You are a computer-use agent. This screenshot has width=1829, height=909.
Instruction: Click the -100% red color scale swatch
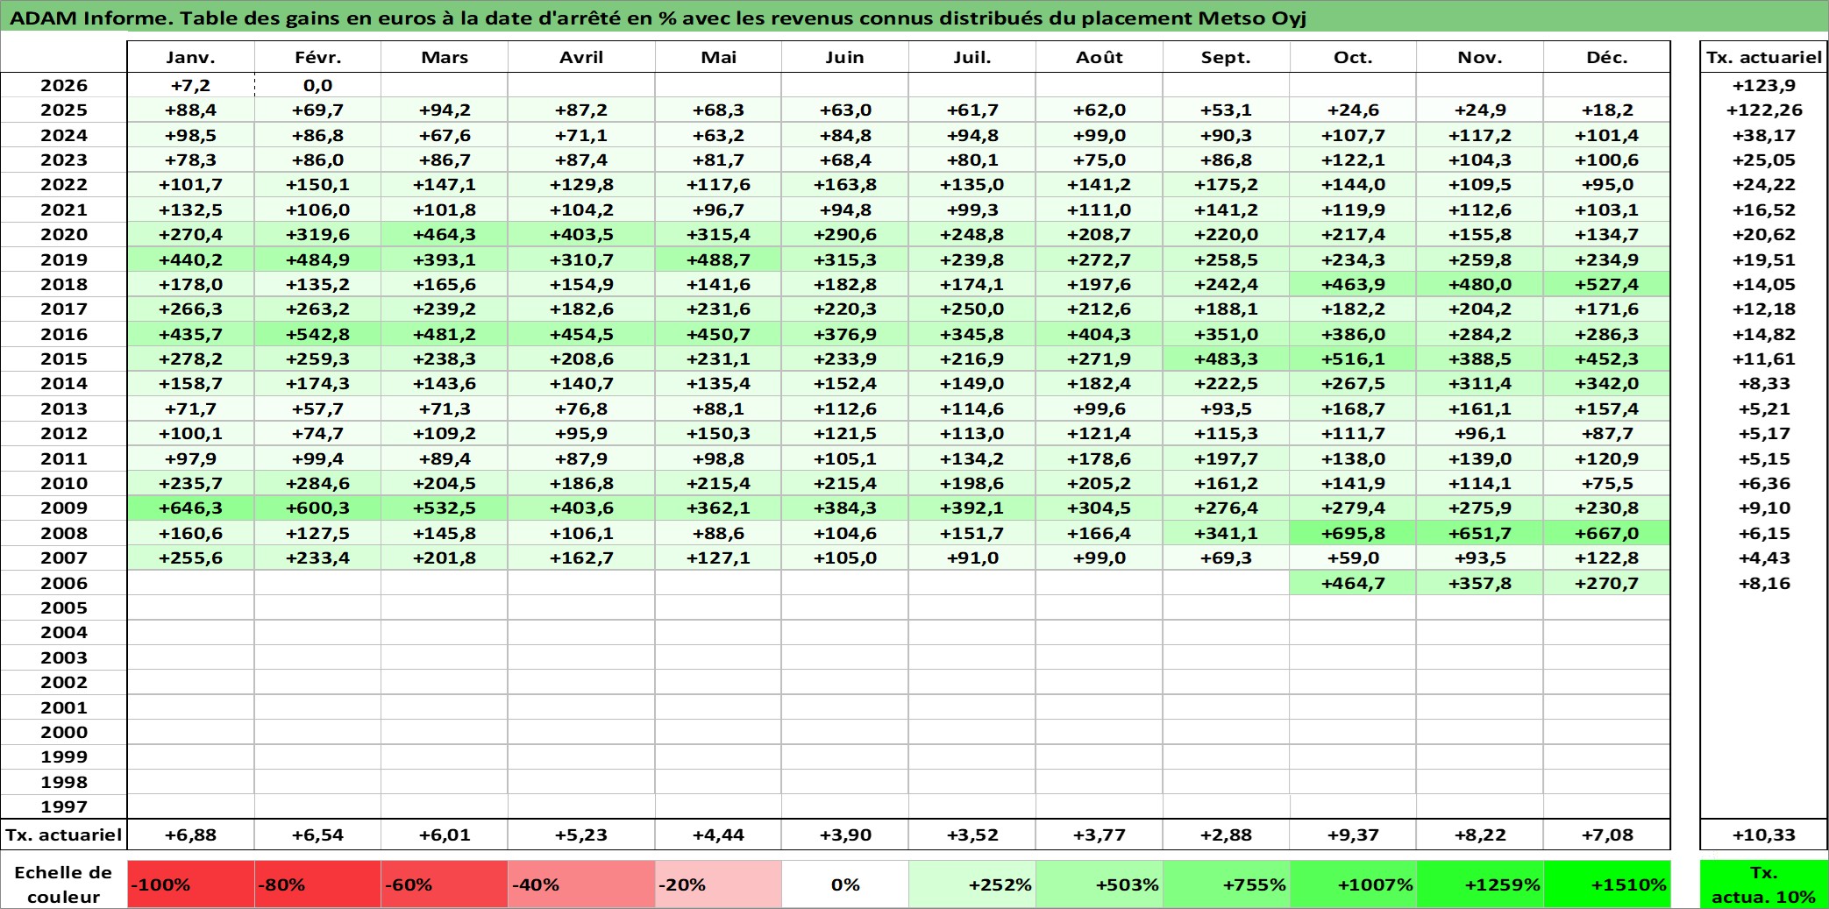coord(191,884)
